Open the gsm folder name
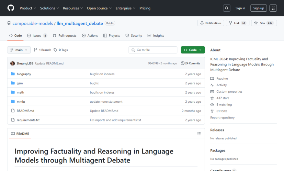The height and width of the screenshot is (171, 284). 20,83
